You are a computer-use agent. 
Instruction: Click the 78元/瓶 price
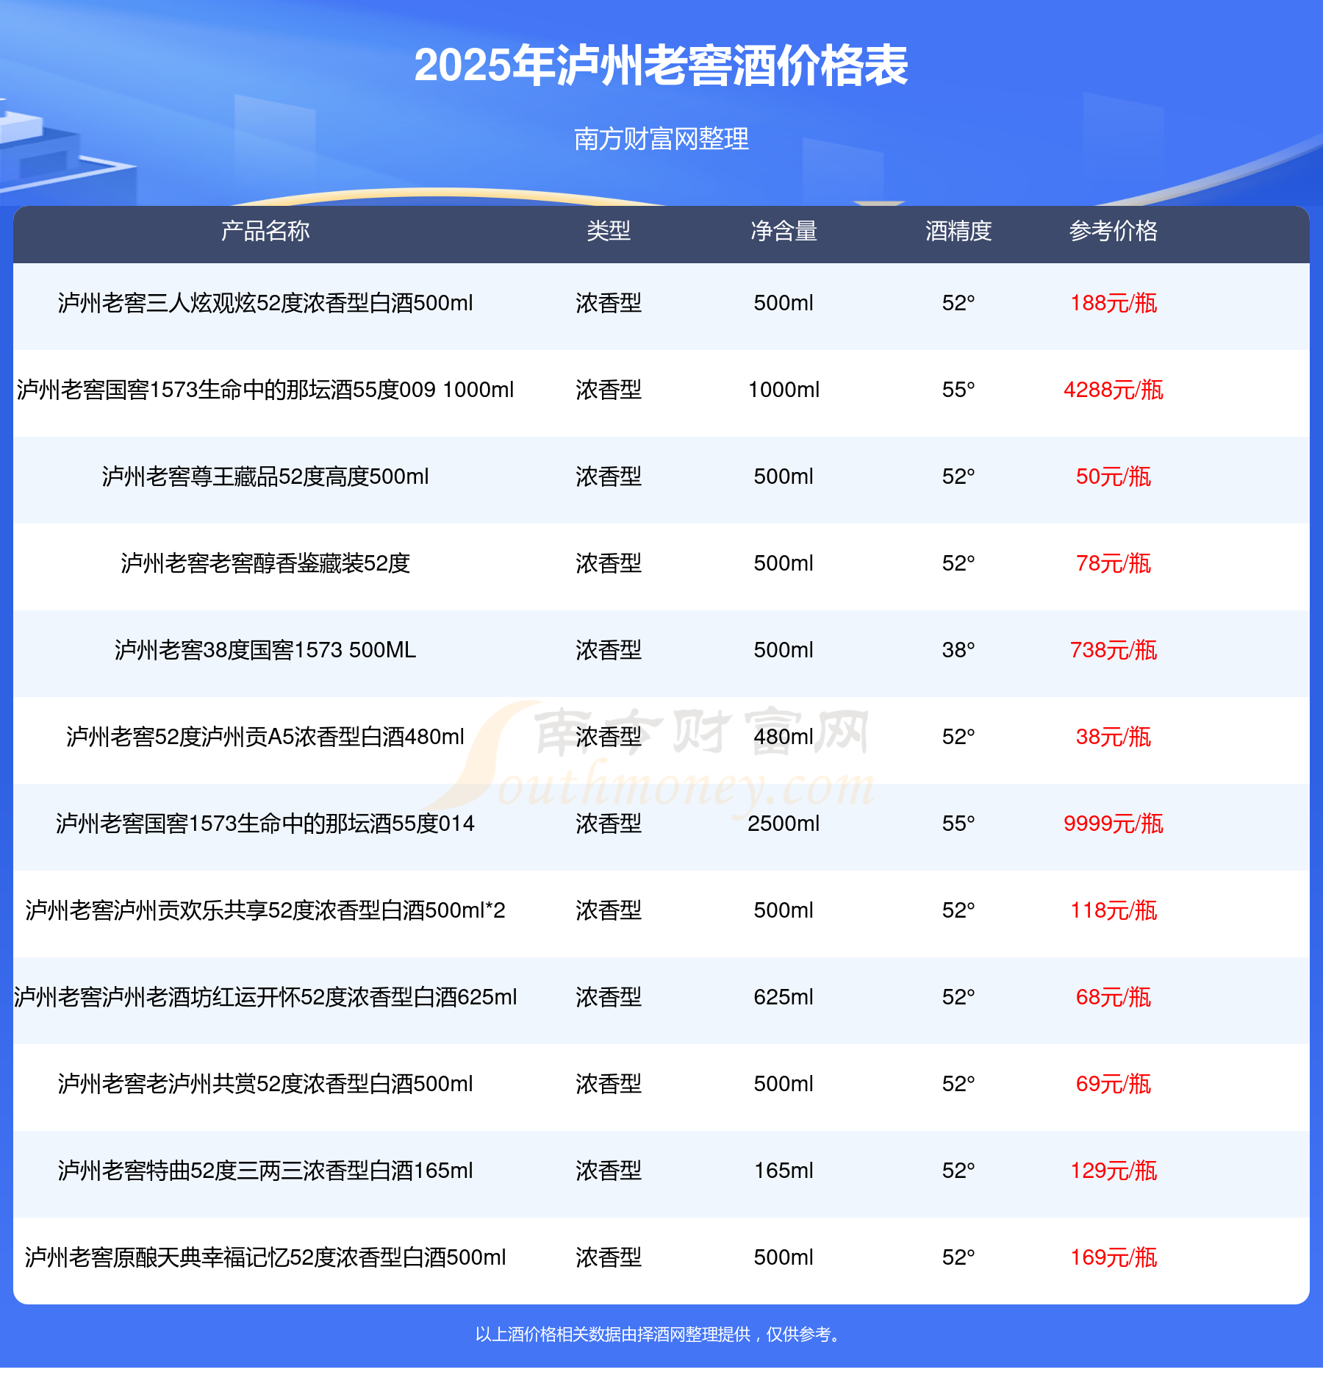click(x=1114, y=563)
